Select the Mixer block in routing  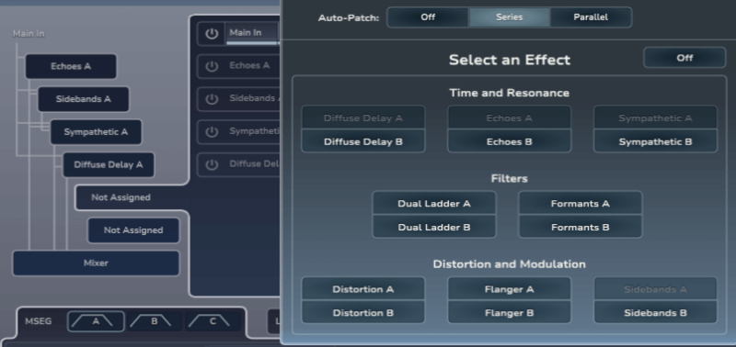coord(96,263)
